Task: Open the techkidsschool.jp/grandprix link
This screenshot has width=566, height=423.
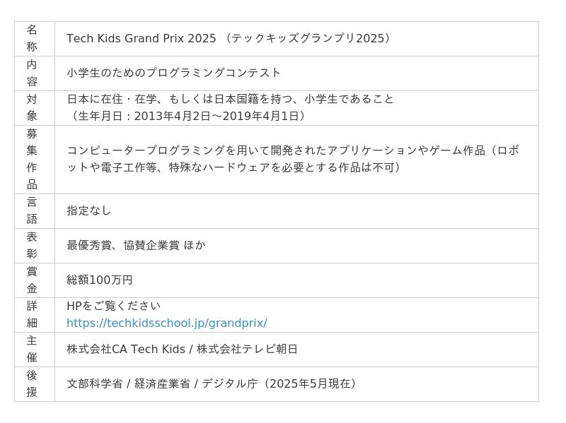Action: pyautogui.click(x=167, y=323)
